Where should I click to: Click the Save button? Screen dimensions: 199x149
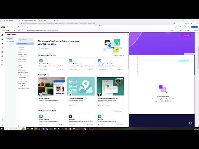(182, 27)
